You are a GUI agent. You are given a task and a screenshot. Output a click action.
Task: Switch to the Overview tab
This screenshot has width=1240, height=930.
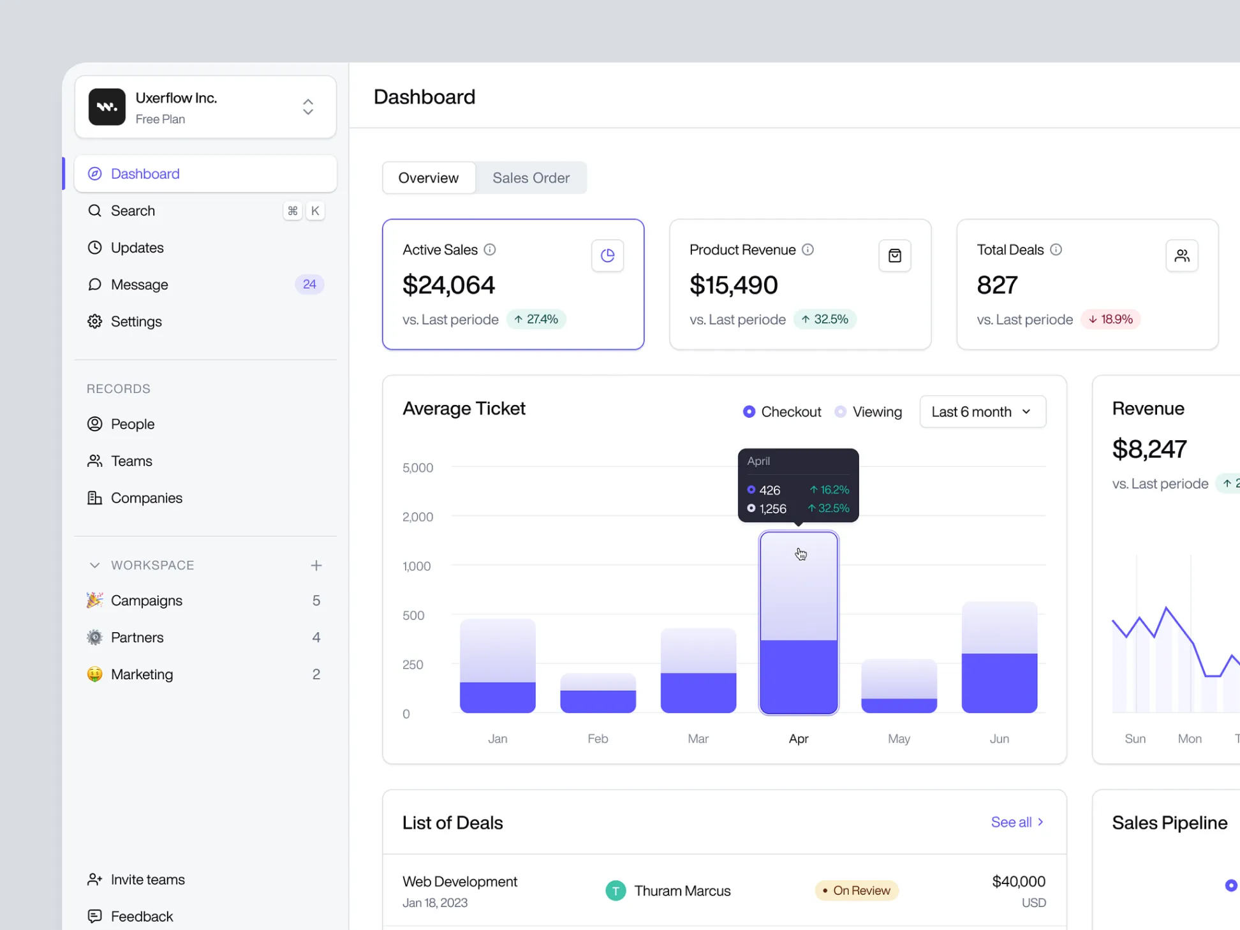[429, 177]
